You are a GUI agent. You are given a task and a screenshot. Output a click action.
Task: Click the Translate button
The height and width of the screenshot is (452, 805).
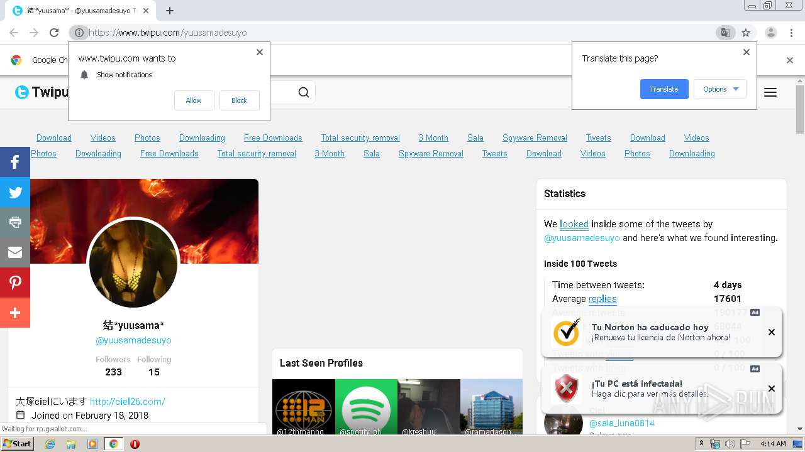pos(664,89)
